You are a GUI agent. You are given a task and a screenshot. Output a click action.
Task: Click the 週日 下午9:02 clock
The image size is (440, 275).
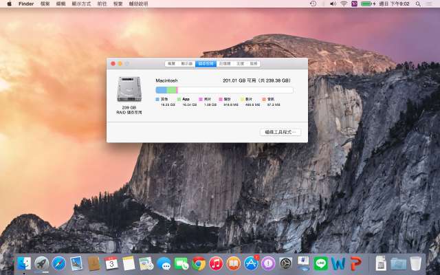pos(394,3)
